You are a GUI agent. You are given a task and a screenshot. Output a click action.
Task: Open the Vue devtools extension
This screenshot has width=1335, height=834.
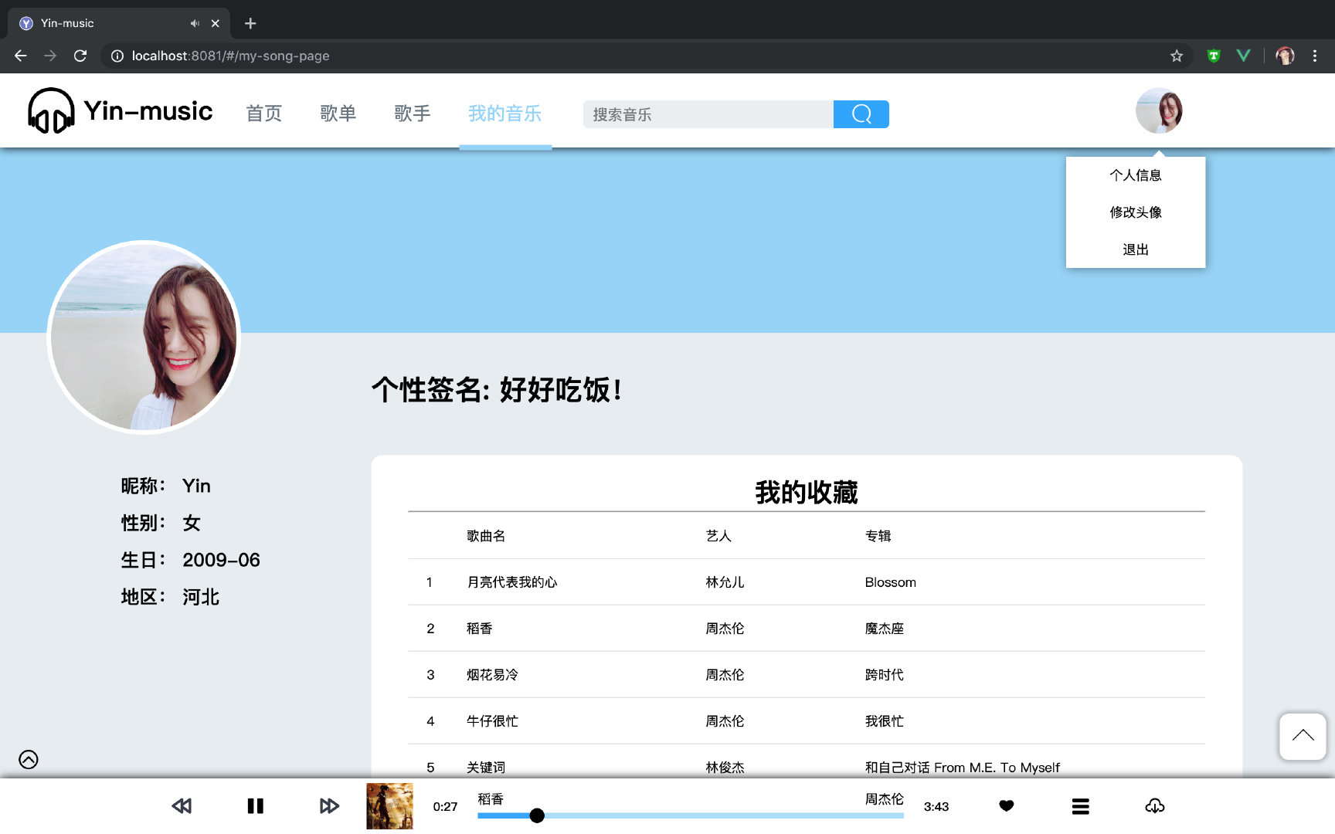[1243, 56]
